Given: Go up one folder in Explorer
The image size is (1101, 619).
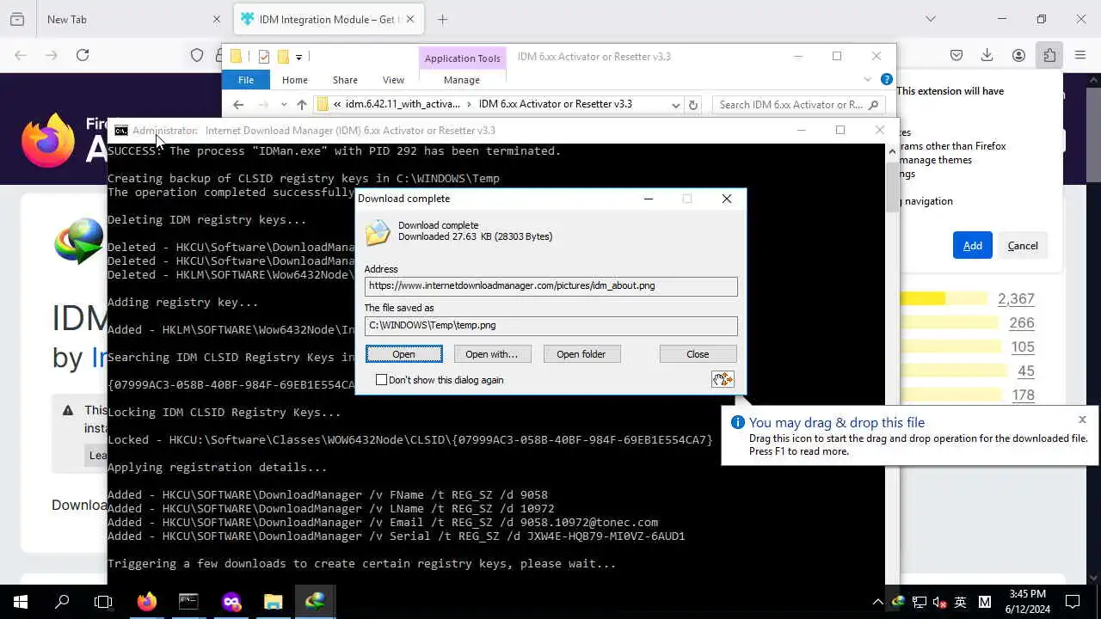Looking at the screenshot, I should click(x=301, y=105).
